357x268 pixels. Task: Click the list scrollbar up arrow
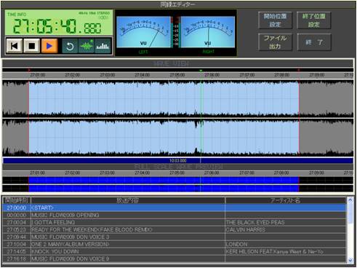click(350, 200)
